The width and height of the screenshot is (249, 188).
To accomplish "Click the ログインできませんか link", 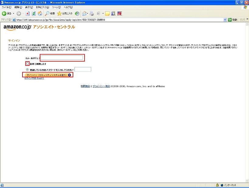I will click(34, 78).
